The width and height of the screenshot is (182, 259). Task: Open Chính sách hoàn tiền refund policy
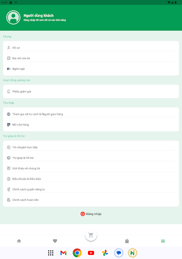(x=91, y=200)
